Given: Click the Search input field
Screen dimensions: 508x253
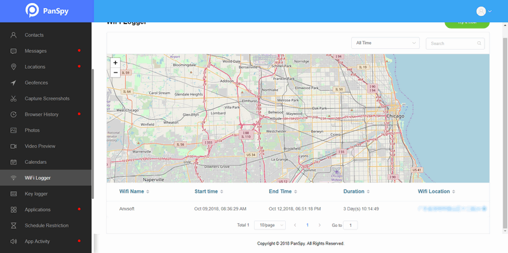Looking at the screenshot, I should (x=455, y=43).
